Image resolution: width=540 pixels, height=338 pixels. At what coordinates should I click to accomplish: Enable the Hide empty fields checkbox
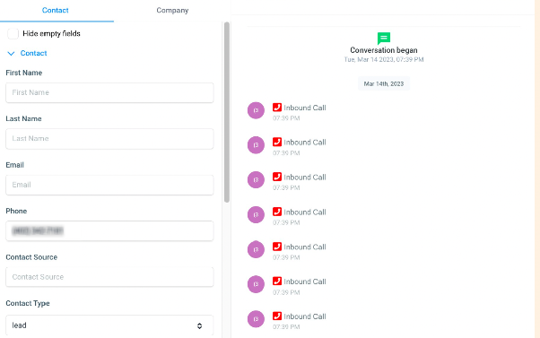13,34
